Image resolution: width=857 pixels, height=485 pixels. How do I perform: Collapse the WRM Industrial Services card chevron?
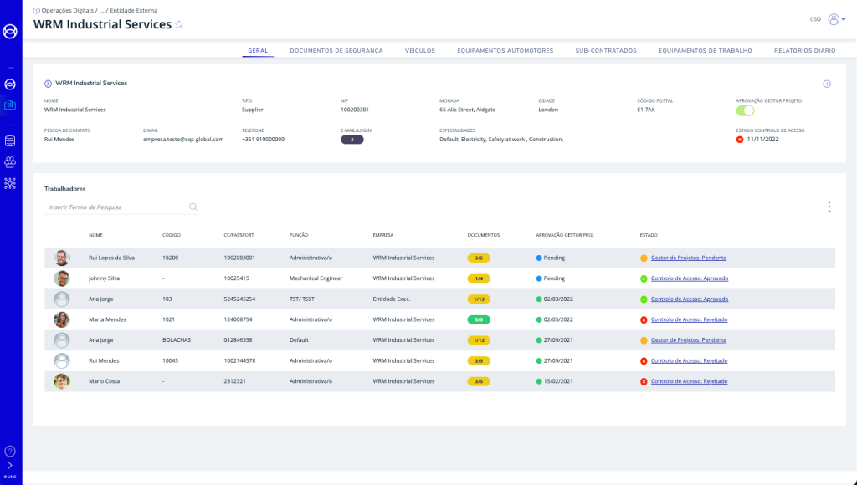tap(48, 84)
